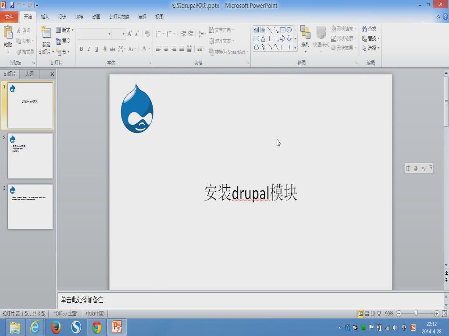449x336 pixels.
Task: Select the Rectangle shape in gallery
Action: [282, 29]
